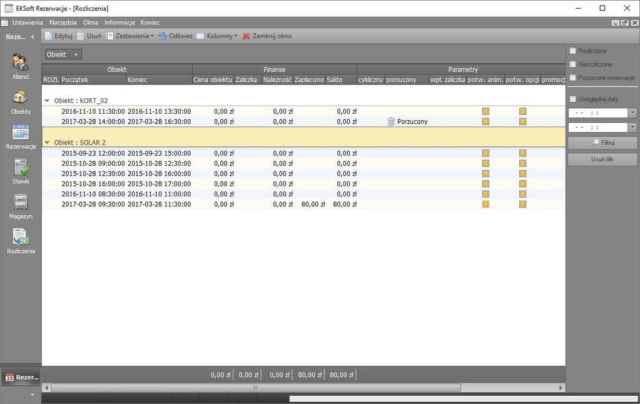Click the trash icon next to Porzucony
Image resolution: width=640 pixels, height=404 pixels.
pyautogui.click(x=391, y=121)
